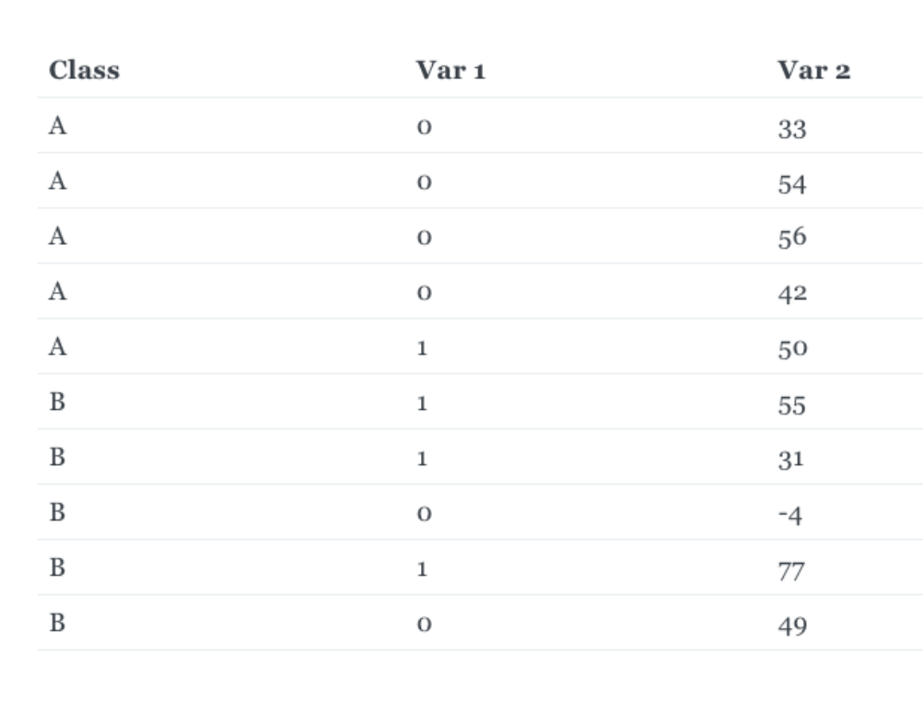Select the Var 2 cell with value 50
923x713 pixels.
pos(792,348)
